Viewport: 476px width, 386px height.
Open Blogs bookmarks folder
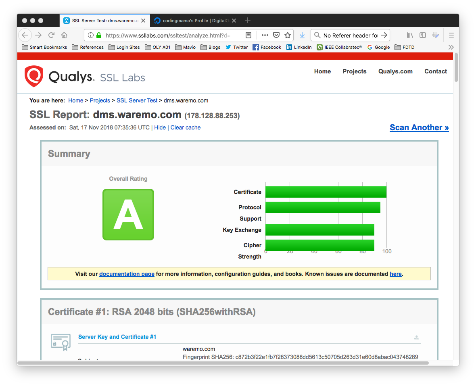coord(211,47)
